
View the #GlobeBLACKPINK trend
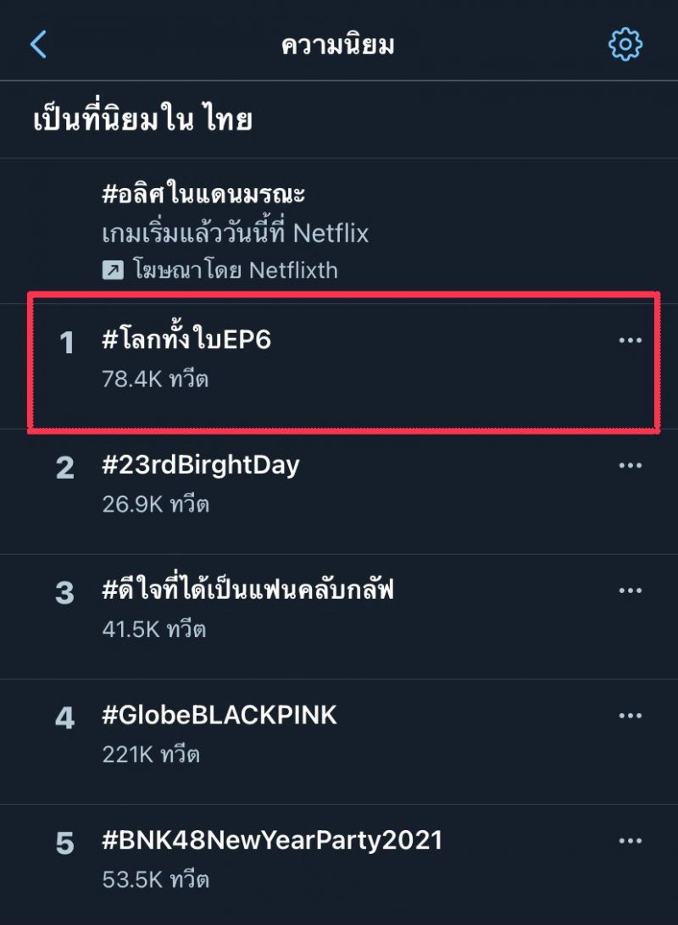219,716
